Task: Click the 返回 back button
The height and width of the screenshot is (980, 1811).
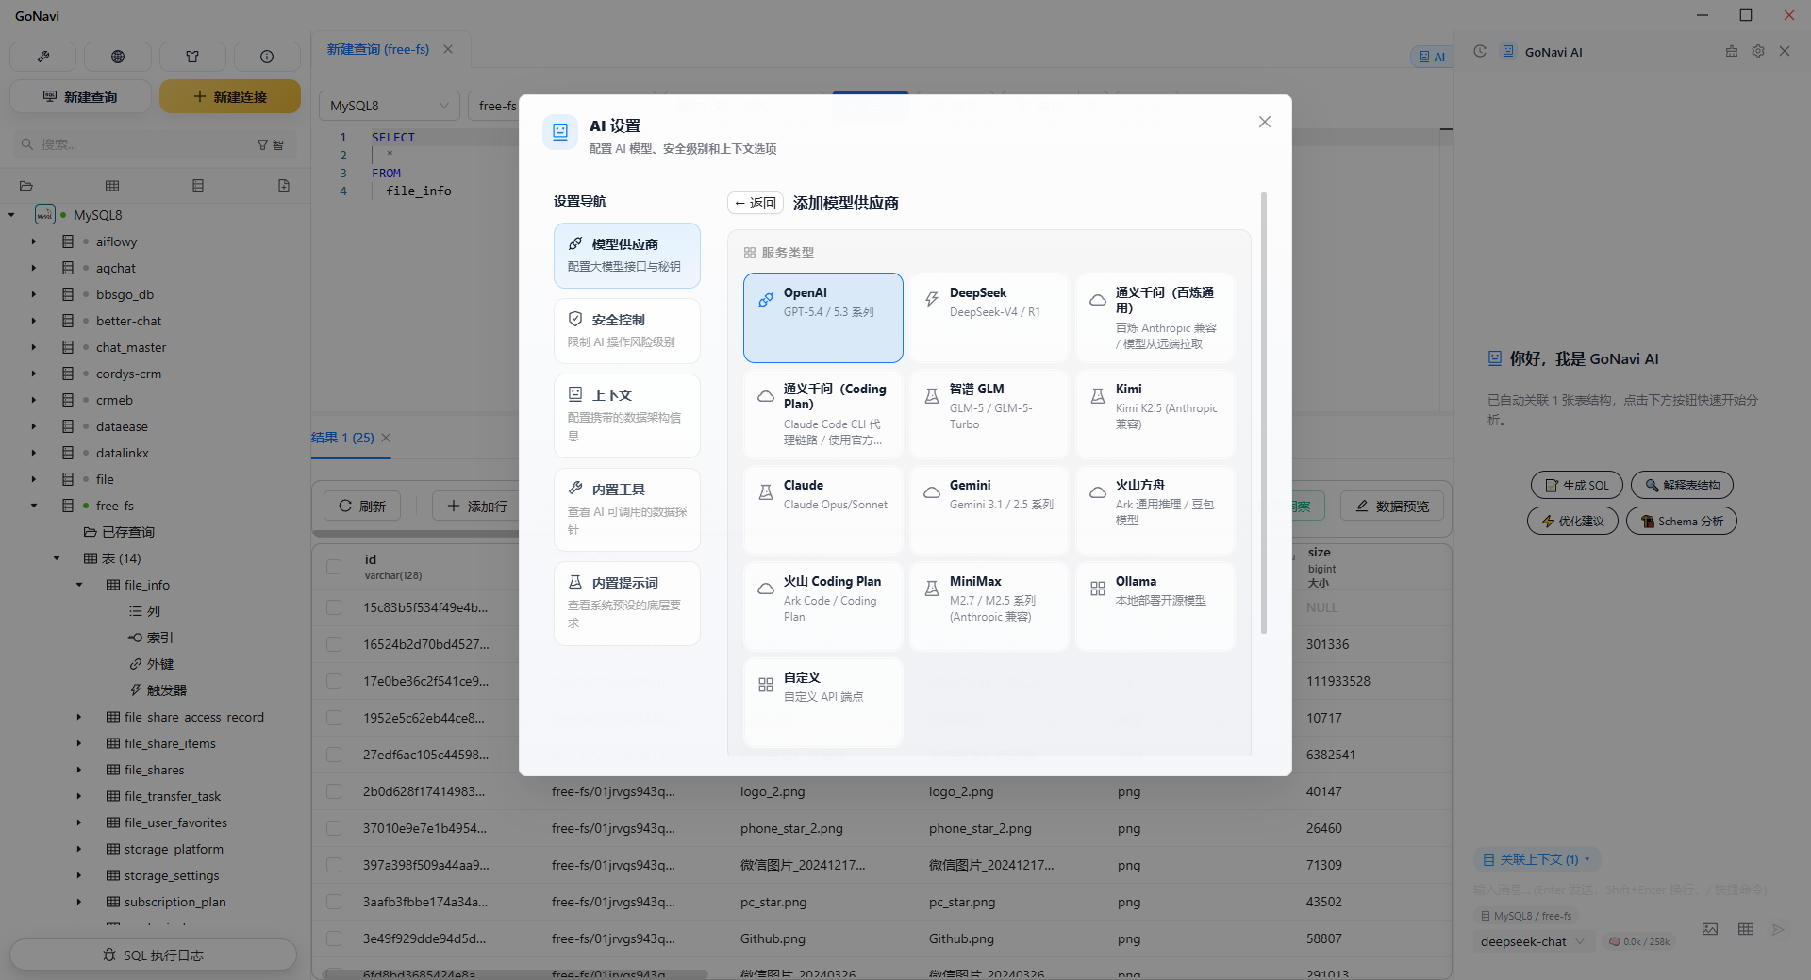Action: pos(756,203)
